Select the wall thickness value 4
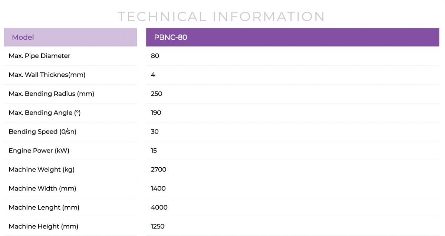 (x=153, y=75)
